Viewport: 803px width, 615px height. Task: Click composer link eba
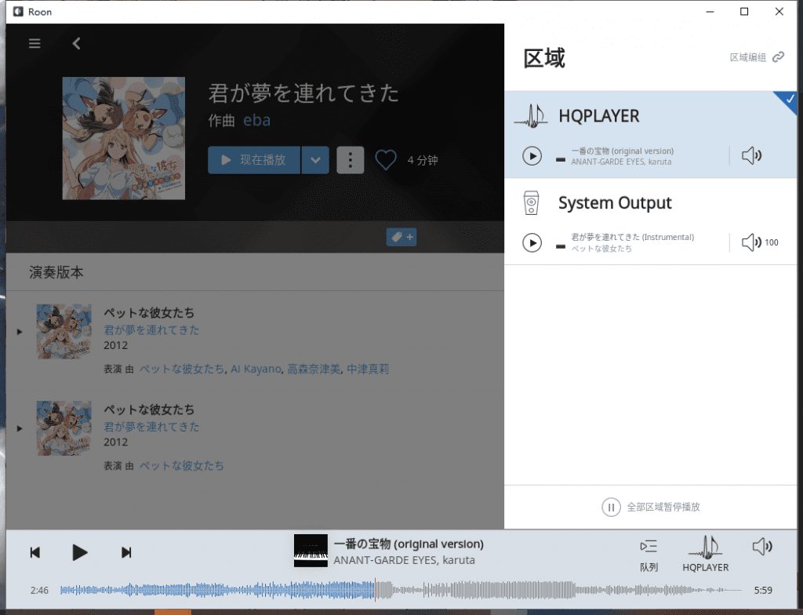pos(256,120)
